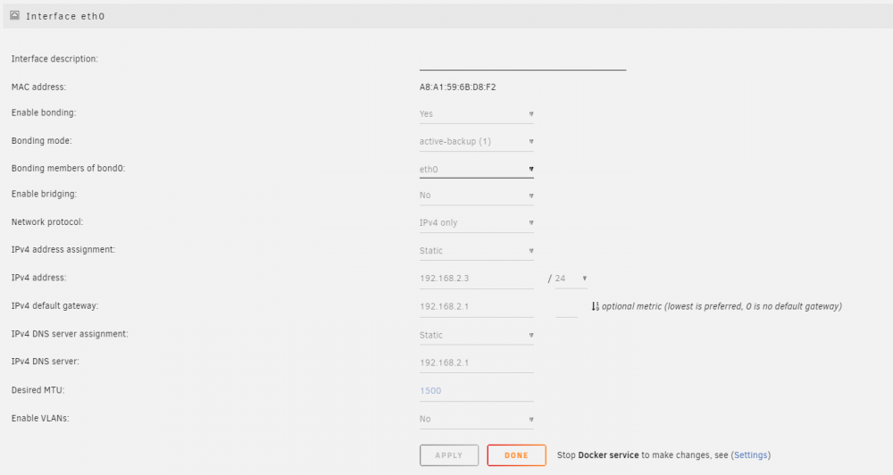Click the metric sort icon beside gateway

point(595,306)
